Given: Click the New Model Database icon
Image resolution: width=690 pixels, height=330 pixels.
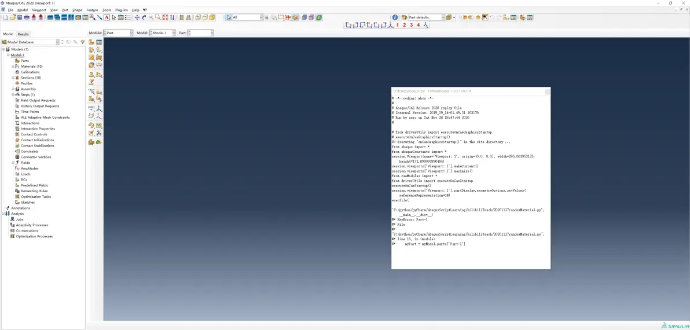Looking at the screenshot, I should click(6, 17).
